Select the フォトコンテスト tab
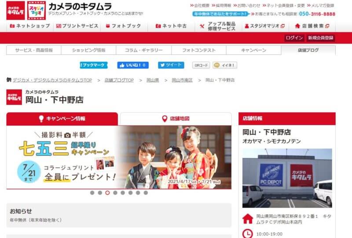The width and height of the screenshot is (352, 238). tap(199, 50)
